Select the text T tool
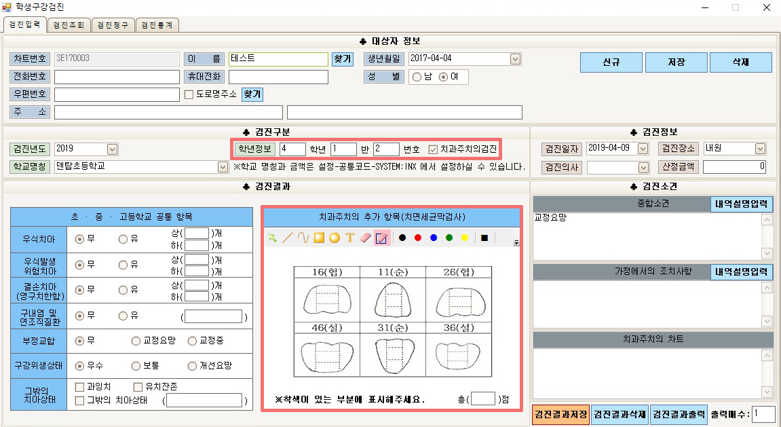 point(349,238)
